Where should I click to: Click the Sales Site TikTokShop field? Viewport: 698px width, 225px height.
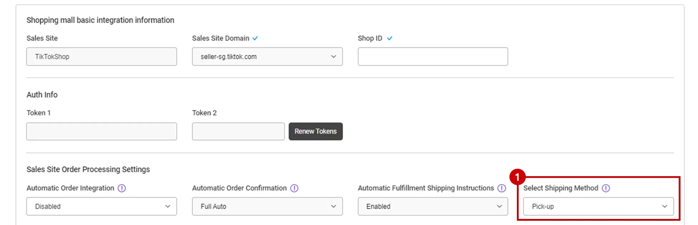tap(101, 57)
